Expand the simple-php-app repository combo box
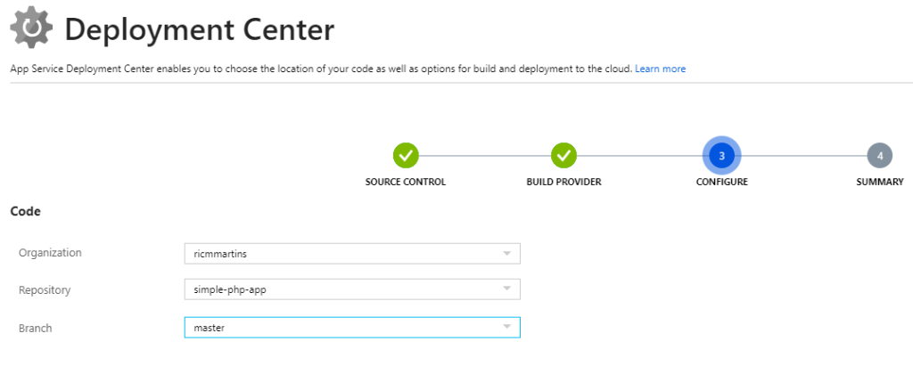Image resolution: width=913 pixels, height=366 pixels. pyautogui.click(x=352, y=289)
